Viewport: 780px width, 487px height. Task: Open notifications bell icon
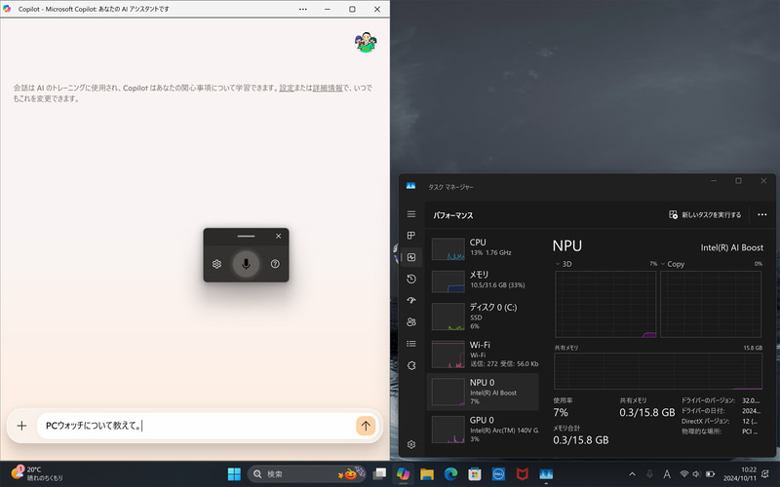point(765,474)
